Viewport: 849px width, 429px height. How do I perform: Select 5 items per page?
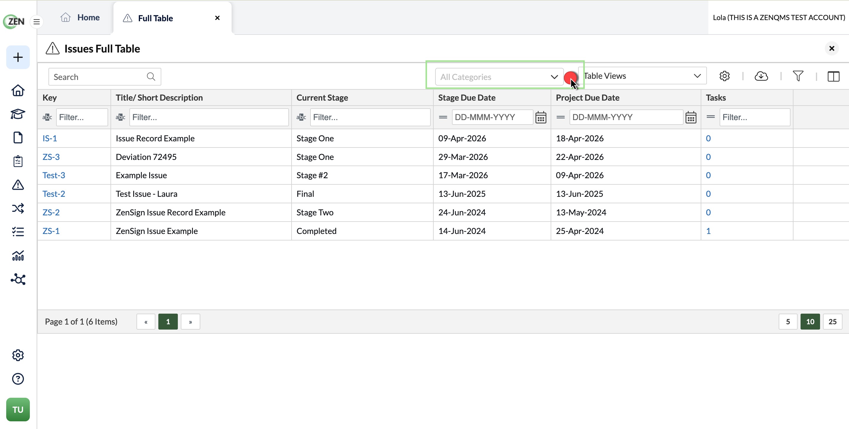[x=788, y=322]
